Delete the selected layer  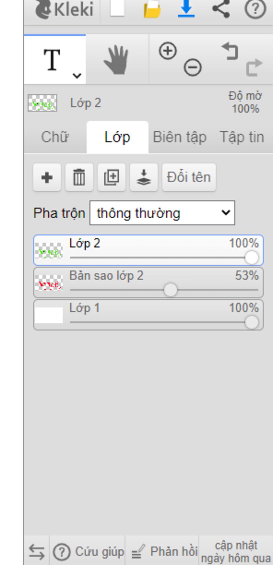point(79,177)
